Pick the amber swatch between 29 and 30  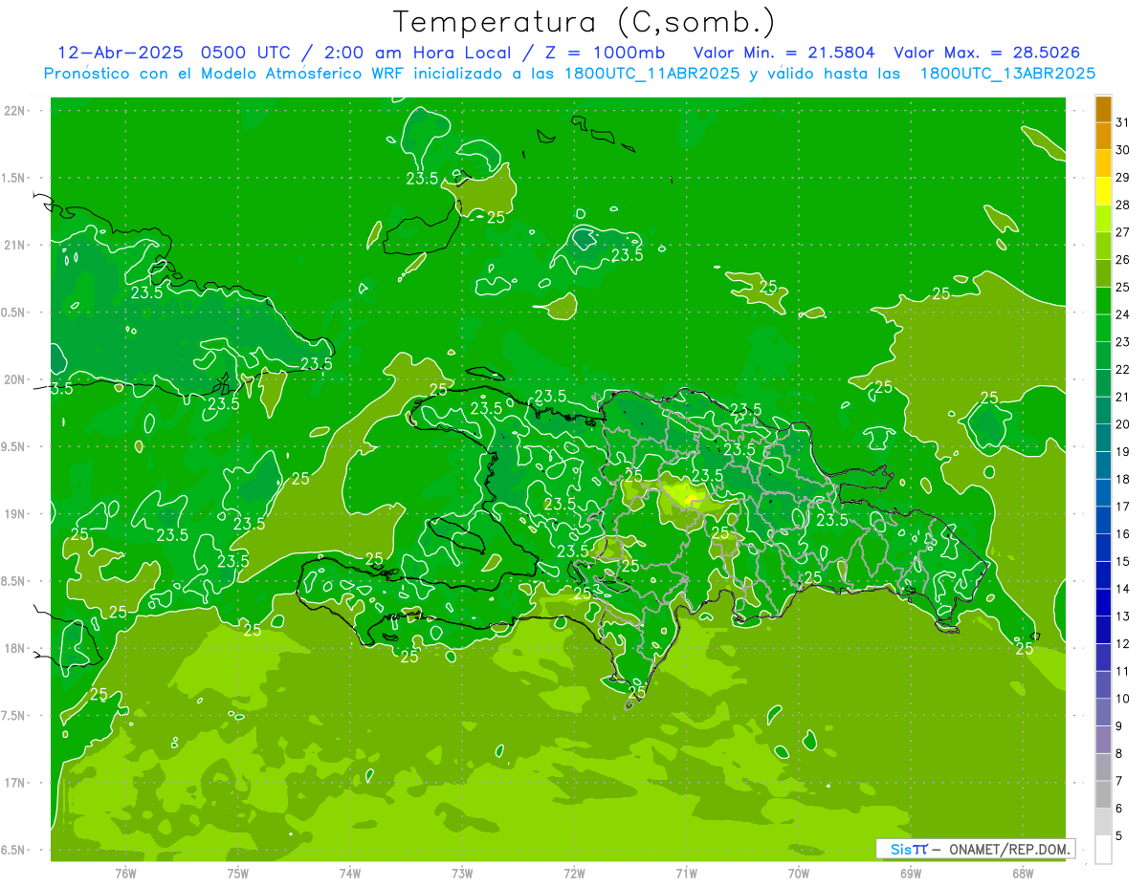coord(1103,163)
